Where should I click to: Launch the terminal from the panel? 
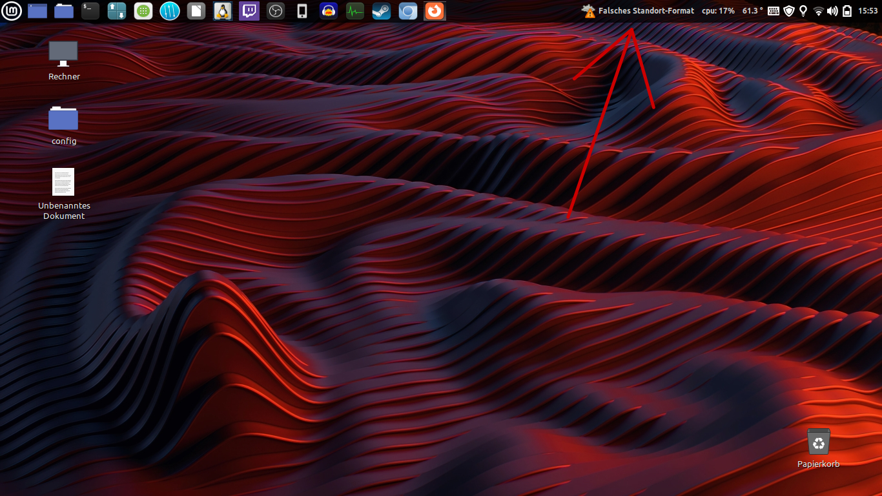[x=90, y=10]
